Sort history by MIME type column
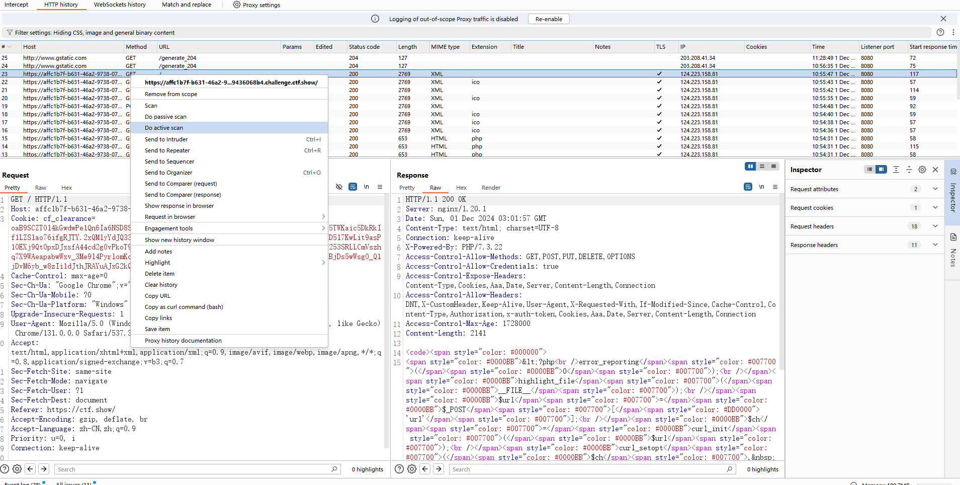The width and height of the screenshot is (960, 485). click(445, 47)
